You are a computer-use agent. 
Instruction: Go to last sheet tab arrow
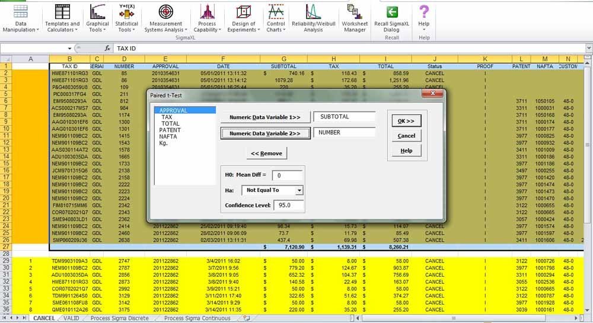point(24,318)
